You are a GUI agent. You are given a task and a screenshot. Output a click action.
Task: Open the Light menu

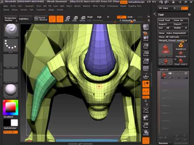tap(62, 6)
